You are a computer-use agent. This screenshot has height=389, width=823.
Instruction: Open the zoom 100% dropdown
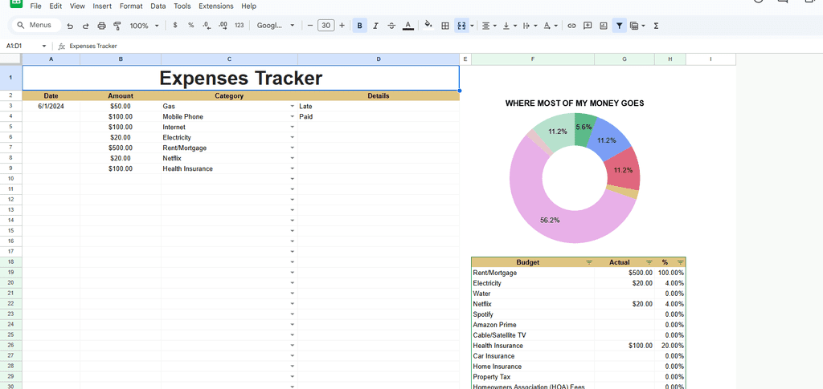[x=145, y=25]
